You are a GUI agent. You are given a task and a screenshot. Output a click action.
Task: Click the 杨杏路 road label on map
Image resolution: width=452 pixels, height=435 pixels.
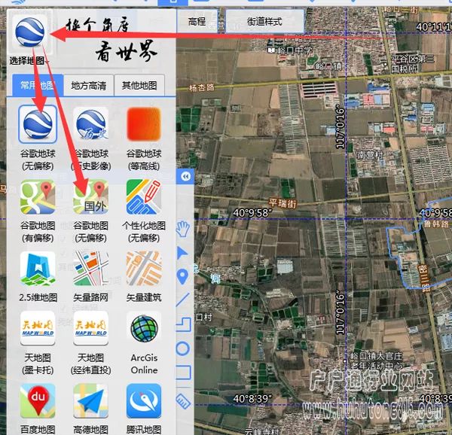point(201,87)
